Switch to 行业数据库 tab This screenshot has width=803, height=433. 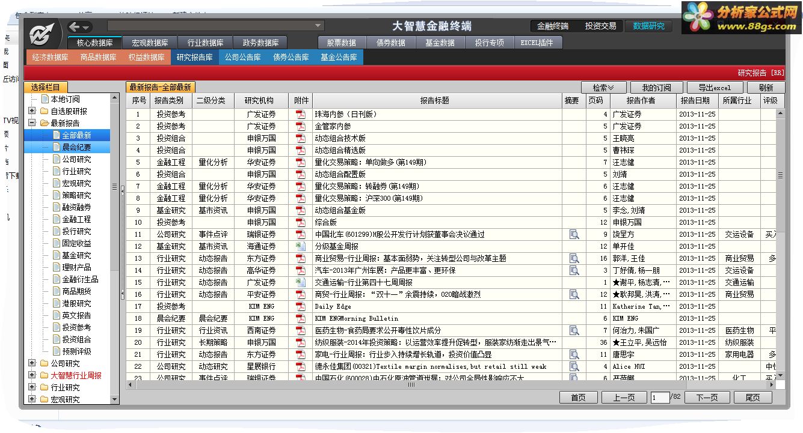(205, 43)
